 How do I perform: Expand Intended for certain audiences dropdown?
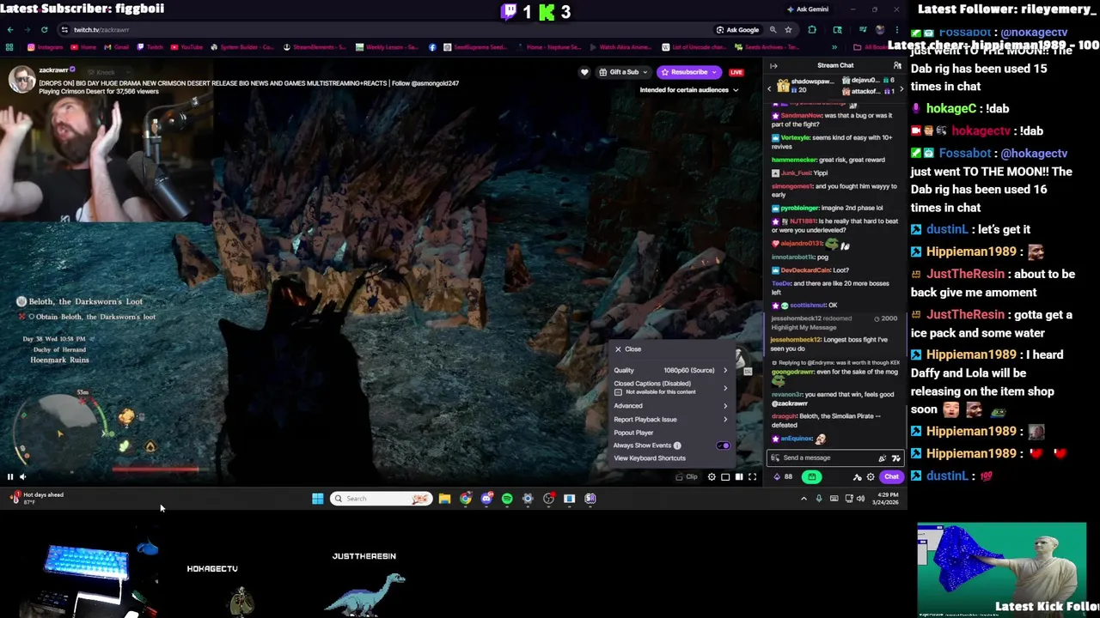pos(689,89)
